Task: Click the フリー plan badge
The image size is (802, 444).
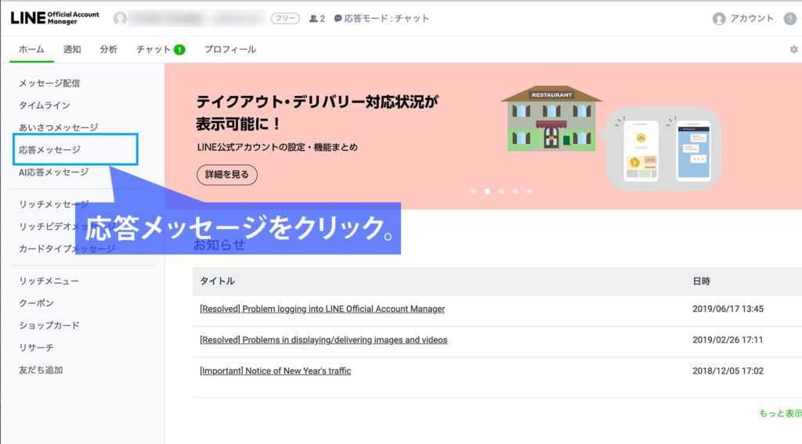Action: click(285, 19)
